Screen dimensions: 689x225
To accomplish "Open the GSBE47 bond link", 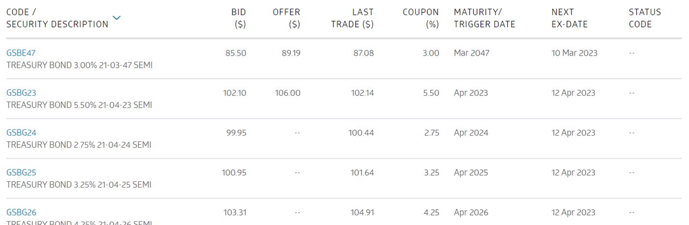I will pyautogui.click(x=21, y=53).
